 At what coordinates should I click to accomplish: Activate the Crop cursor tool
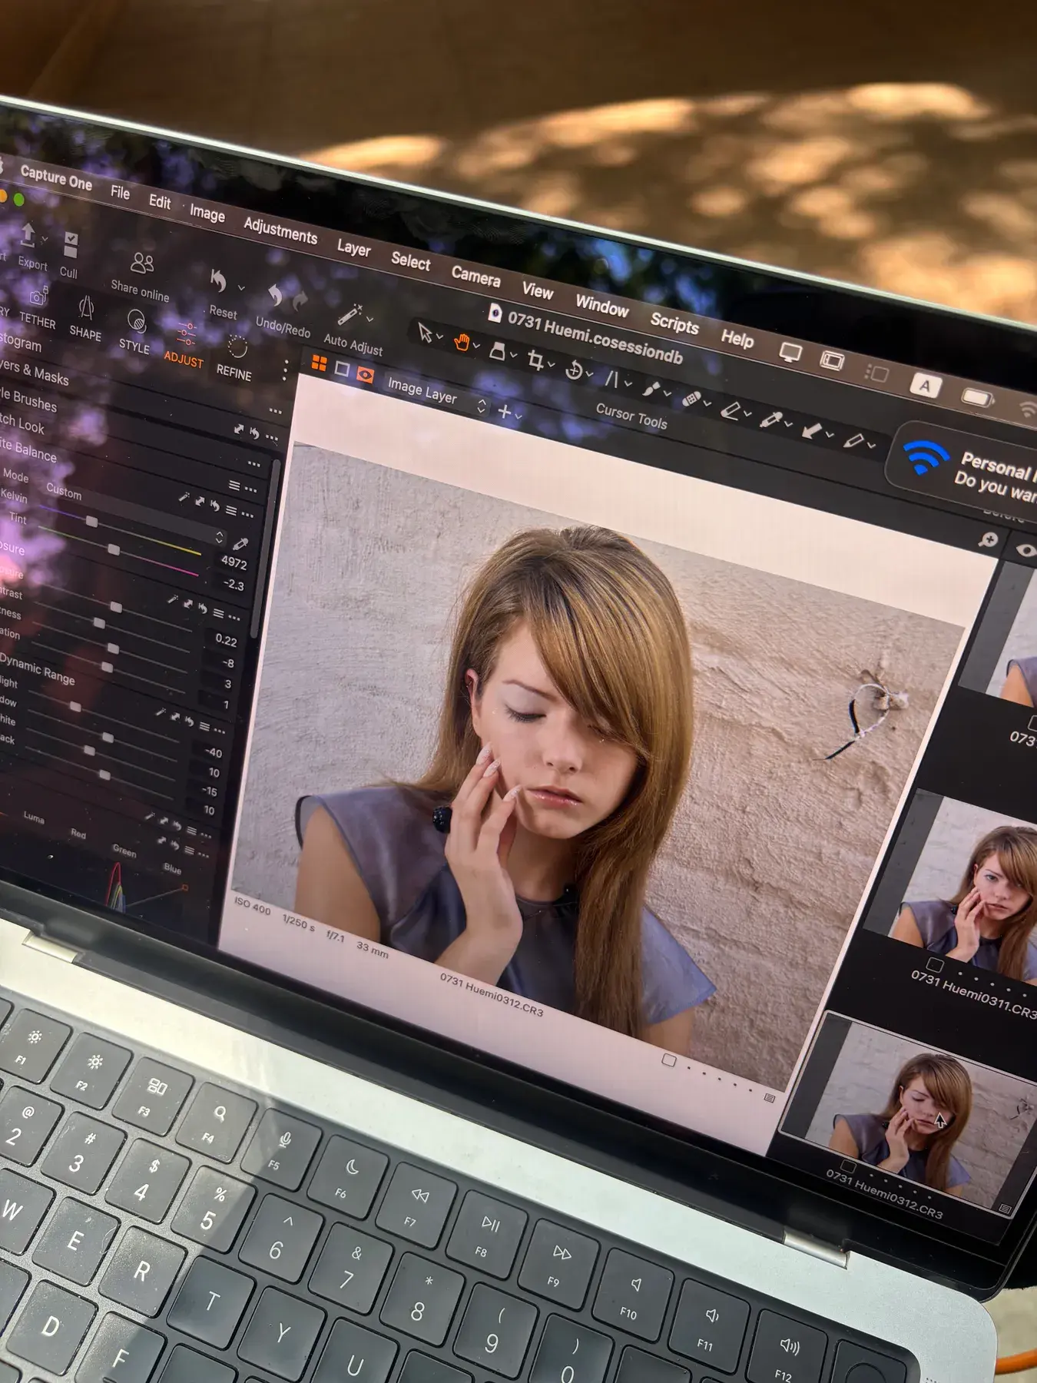(x=535, y=360)
